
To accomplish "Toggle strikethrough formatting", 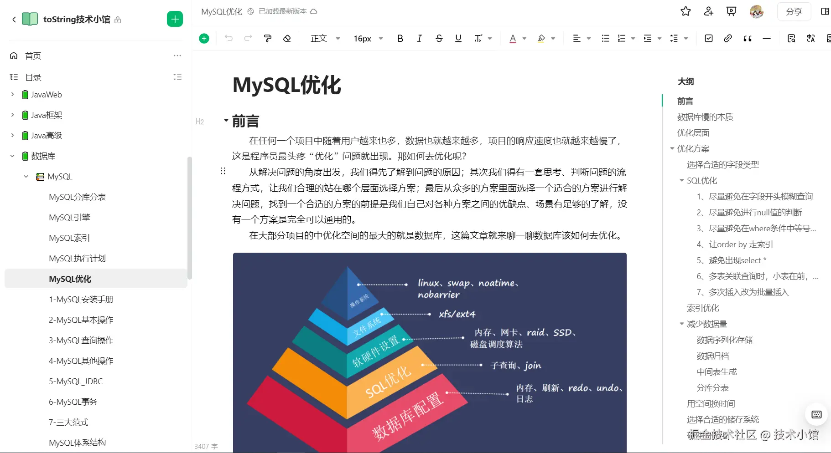I will tap(439, 38).
